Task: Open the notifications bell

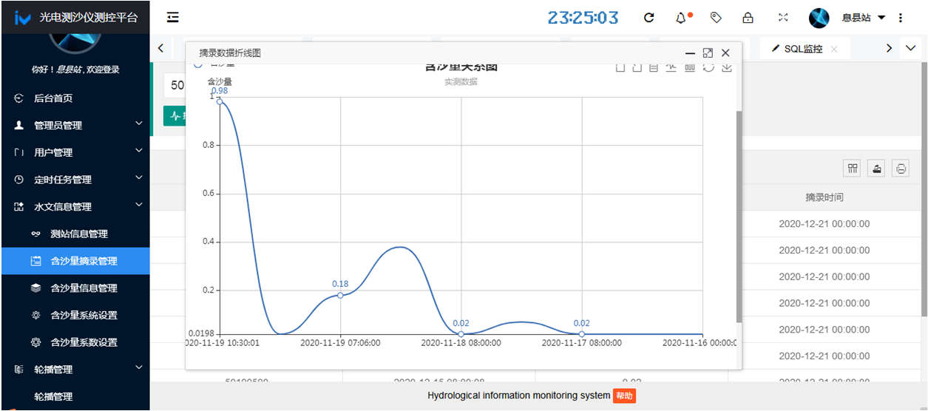Action: tap(682, 17)
